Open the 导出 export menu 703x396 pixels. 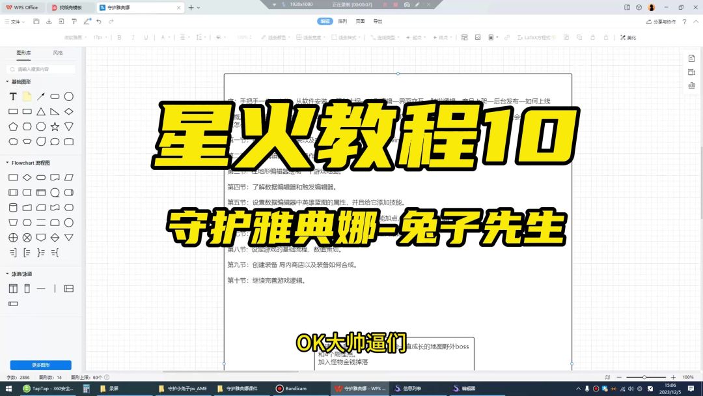(x=378, y=21)
